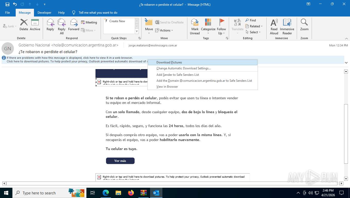Open File Explorer from taskbar
The image size is (350, 198).
(118, 193)
